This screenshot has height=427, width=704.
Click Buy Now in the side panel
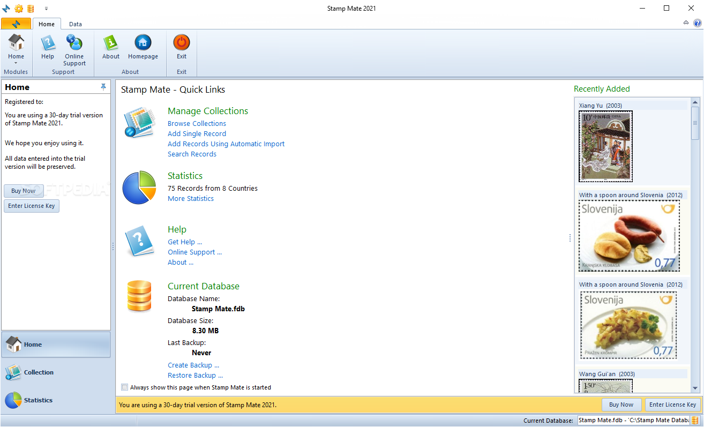click(24, 191)
